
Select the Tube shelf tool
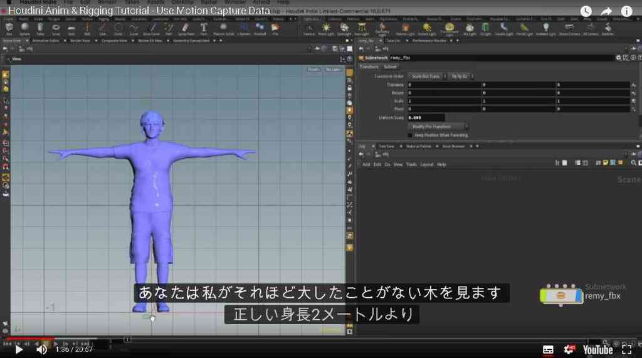tap(40, 29)
